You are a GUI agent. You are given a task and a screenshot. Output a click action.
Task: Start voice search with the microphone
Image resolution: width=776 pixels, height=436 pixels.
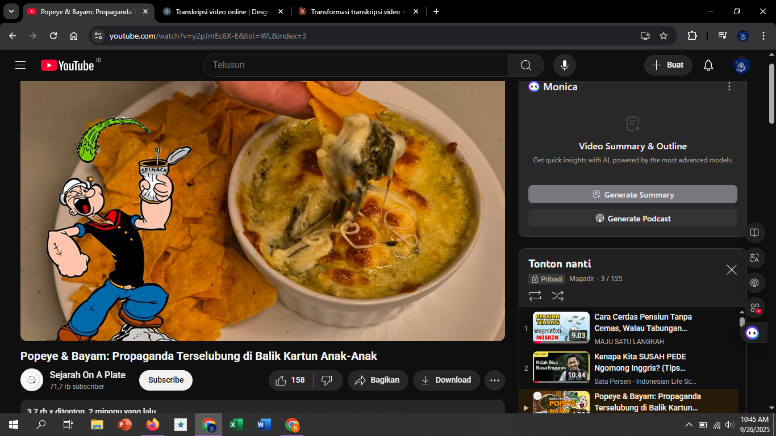pyautogui.click(x=565, y=65)
